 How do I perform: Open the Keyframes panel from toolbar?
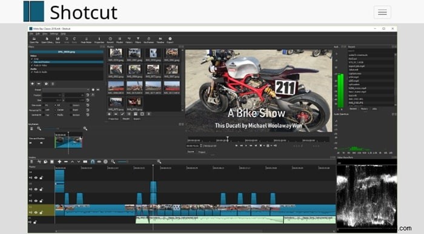(x=148, y=41)
